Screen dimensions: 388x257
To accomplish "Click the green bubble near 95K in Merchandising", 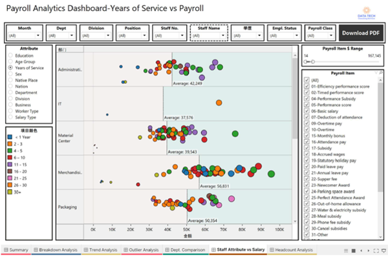I will click(x=271, y=174).
